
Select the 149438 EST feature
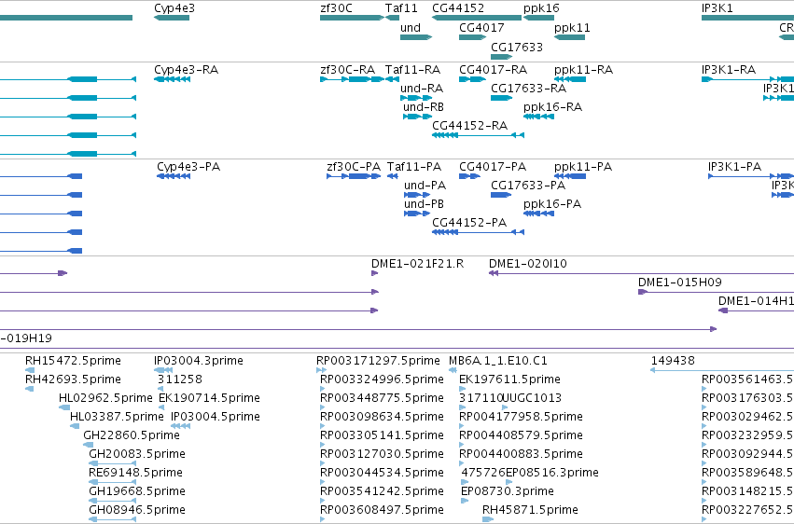tap(722, 370)
